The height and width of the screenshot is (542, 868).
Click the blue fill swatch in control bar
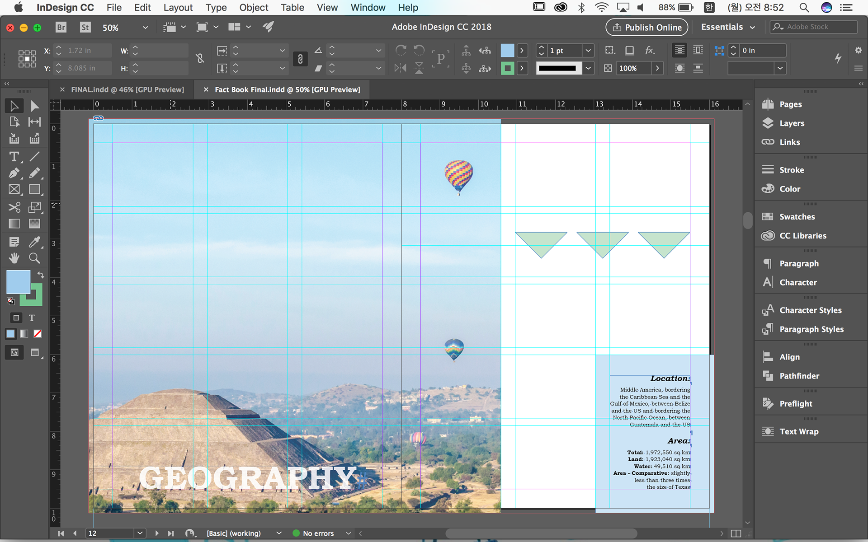pos(507,51)
